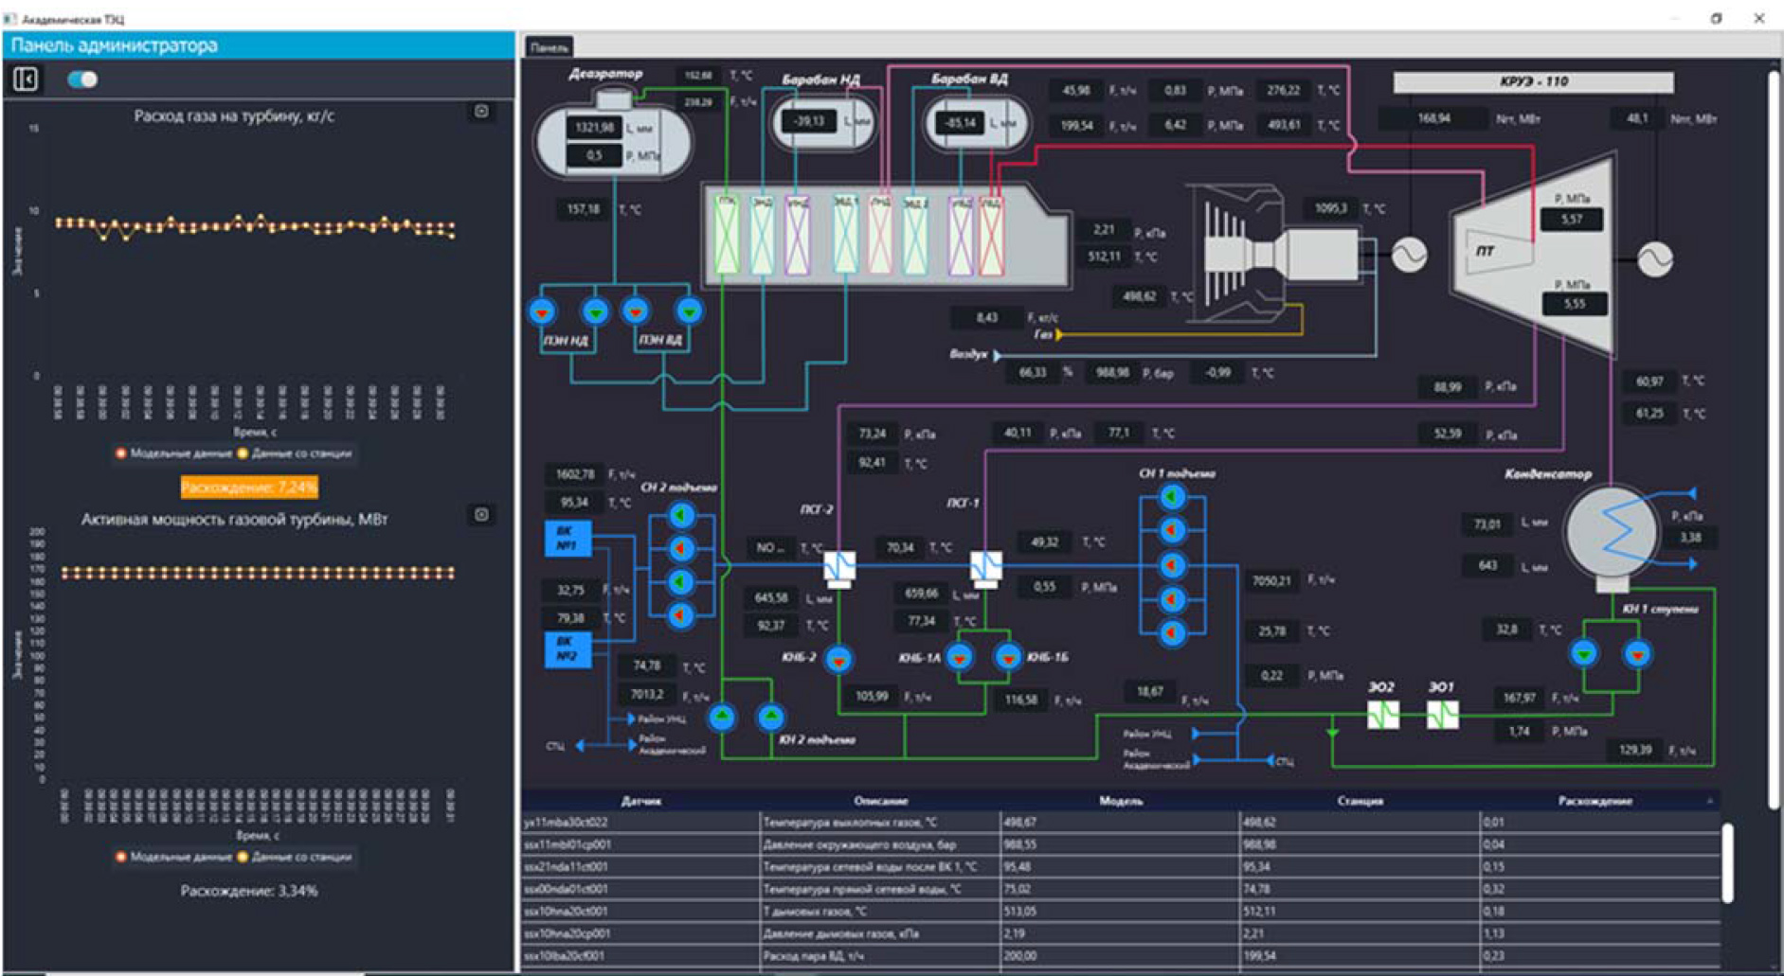
Task: Toggle Модельные данные legend in active power chart
Action: click(174, 857)
